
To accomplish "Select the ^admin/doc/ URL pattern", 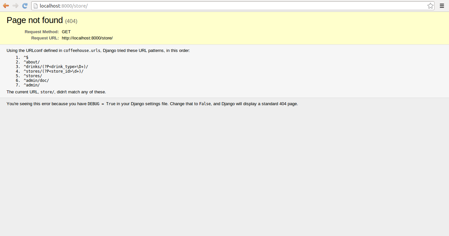I will 36,81.
